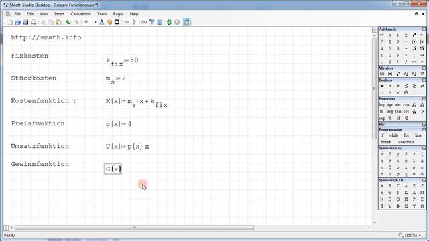The width and height of the screenshot is (429, 241).
Task: Insert the 'for' programming construct
Action: click(406, 135)
